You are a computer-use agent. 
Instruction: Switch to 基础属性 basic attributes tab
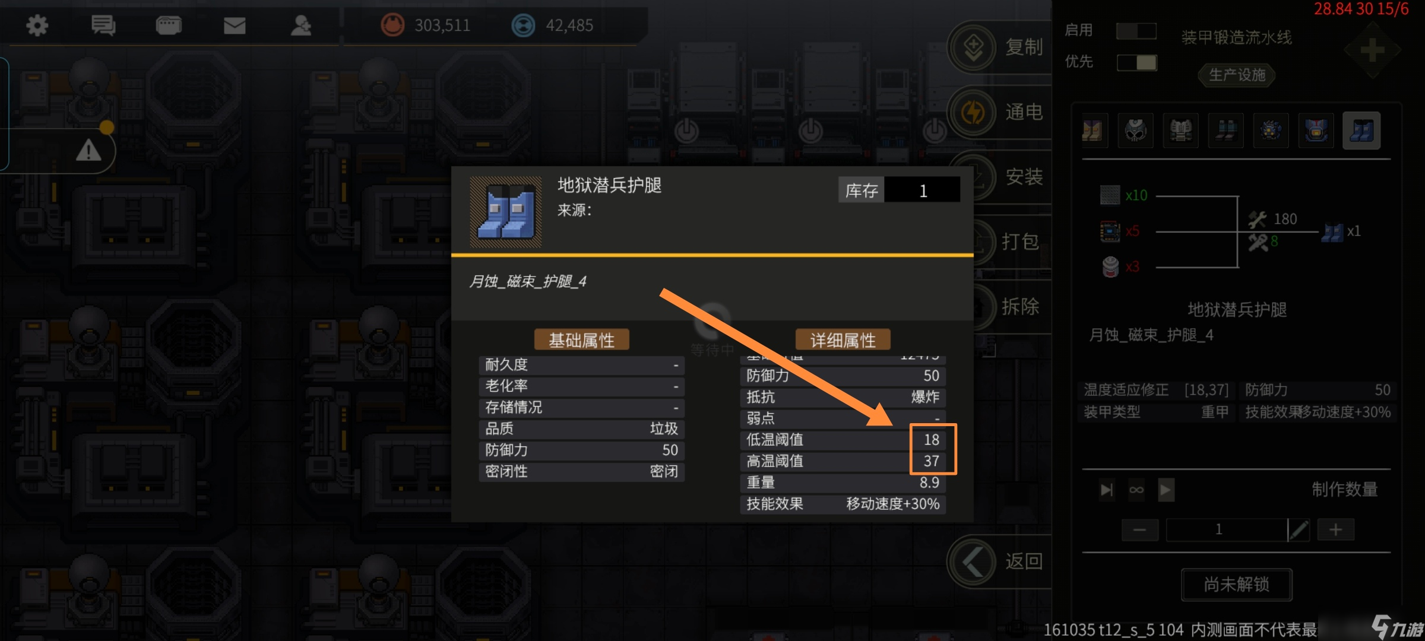[x=581, y=340]
